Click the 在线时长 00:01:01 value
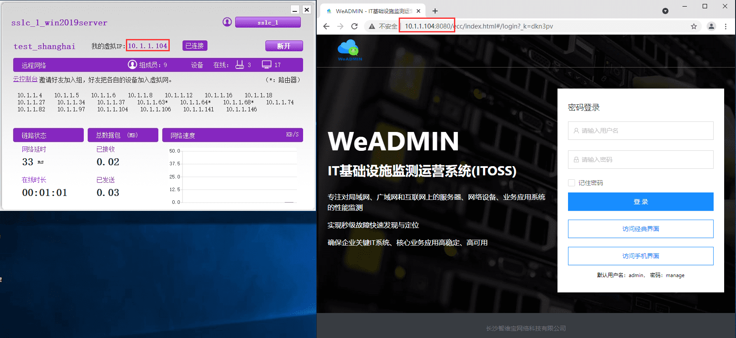Viewport: 736px width, 338px height. 45,192
